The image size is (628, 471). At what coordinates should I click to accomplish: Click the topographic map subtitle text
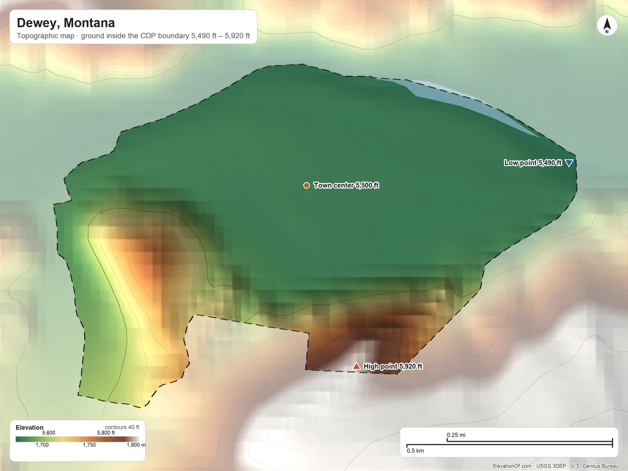[133, 37]
